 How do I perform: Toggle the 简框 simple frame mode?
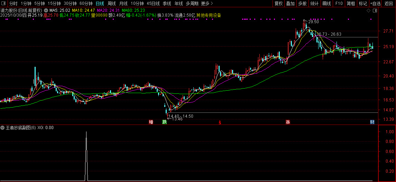(x=351, y=3)
